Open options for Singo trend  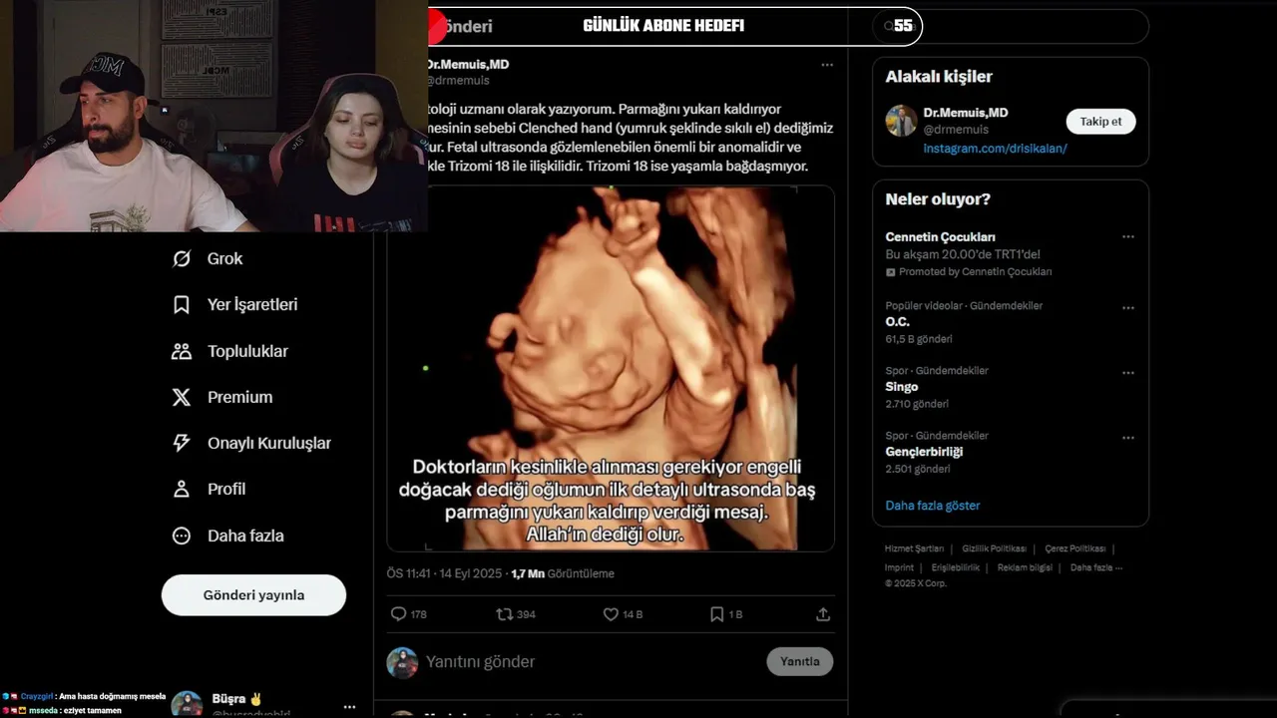1128,373
